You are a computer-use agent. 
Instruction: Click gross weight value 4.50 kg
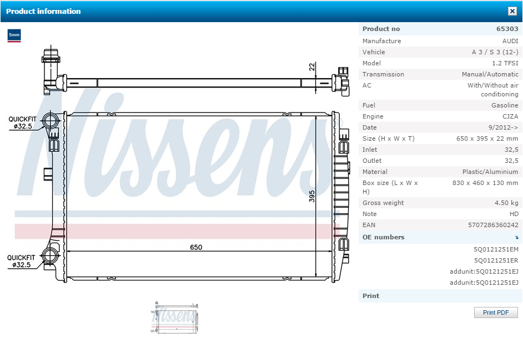coord(506,203)
